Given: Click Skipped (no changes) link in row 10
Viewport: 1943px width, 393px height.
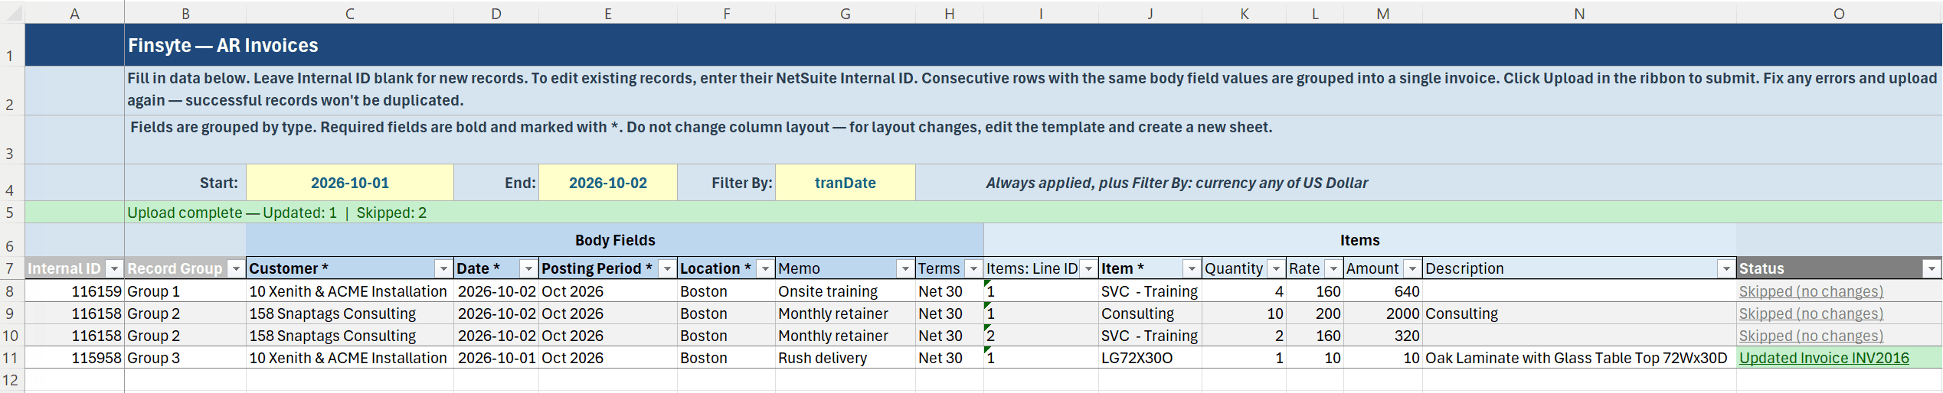Looking at the screenshot, I should (1811, 336).
